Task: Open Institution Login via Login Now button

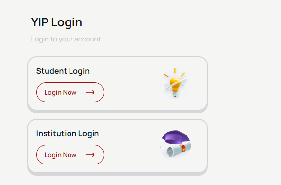Action: [70, 155]
